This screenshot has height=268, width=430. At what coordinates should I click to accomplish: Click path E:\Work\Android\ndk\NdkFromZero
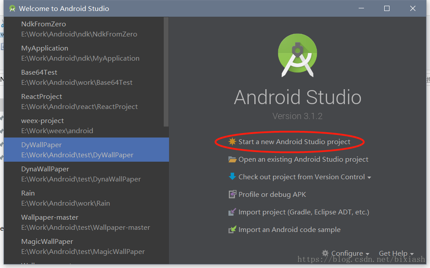click(79, 34)
